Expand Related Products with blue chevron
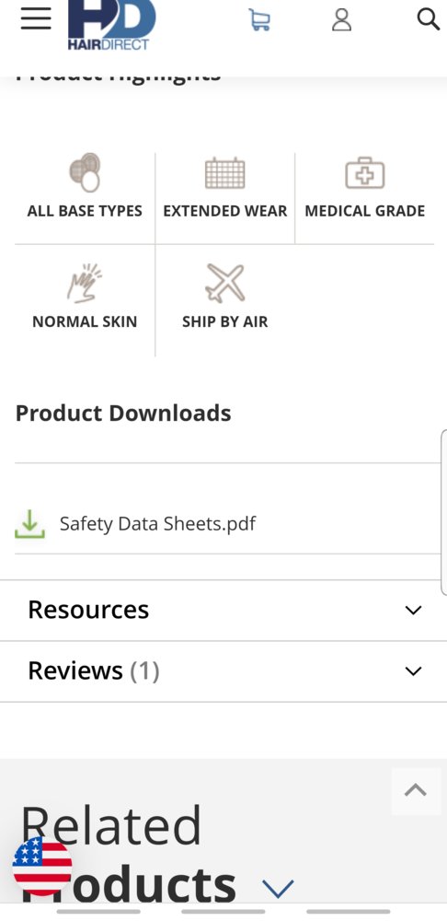Image resolution: width=447 pixels, height=921 pixels. [278, 889]
